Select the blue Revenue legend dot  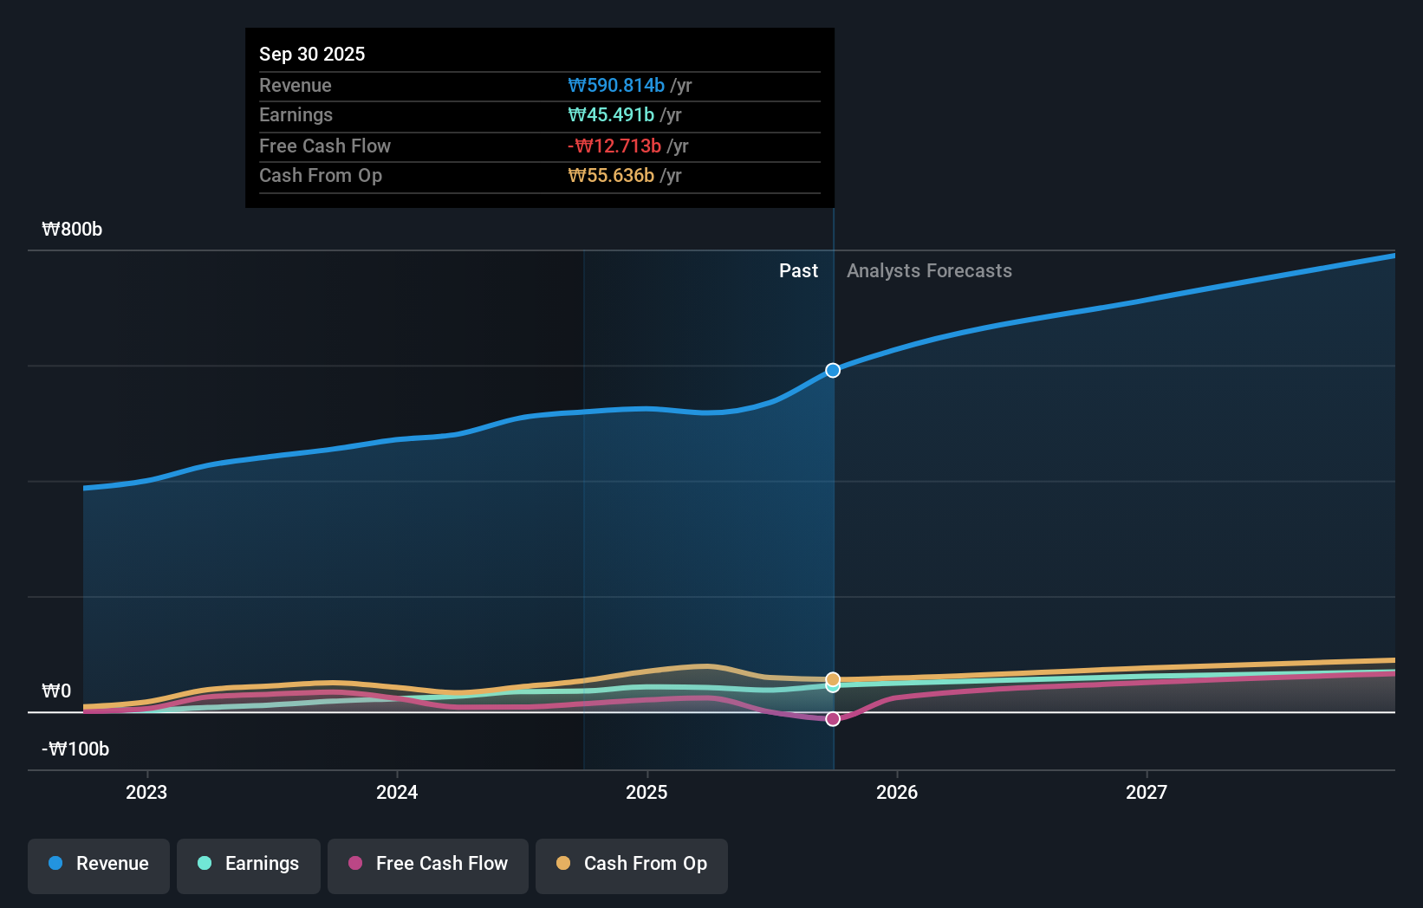coord(56,864)
